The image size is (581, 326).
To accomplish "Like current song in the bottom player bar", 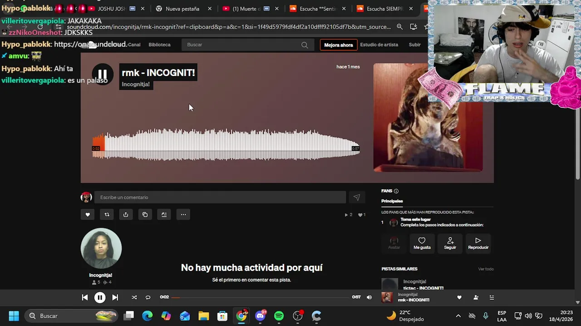I will 459,297.
